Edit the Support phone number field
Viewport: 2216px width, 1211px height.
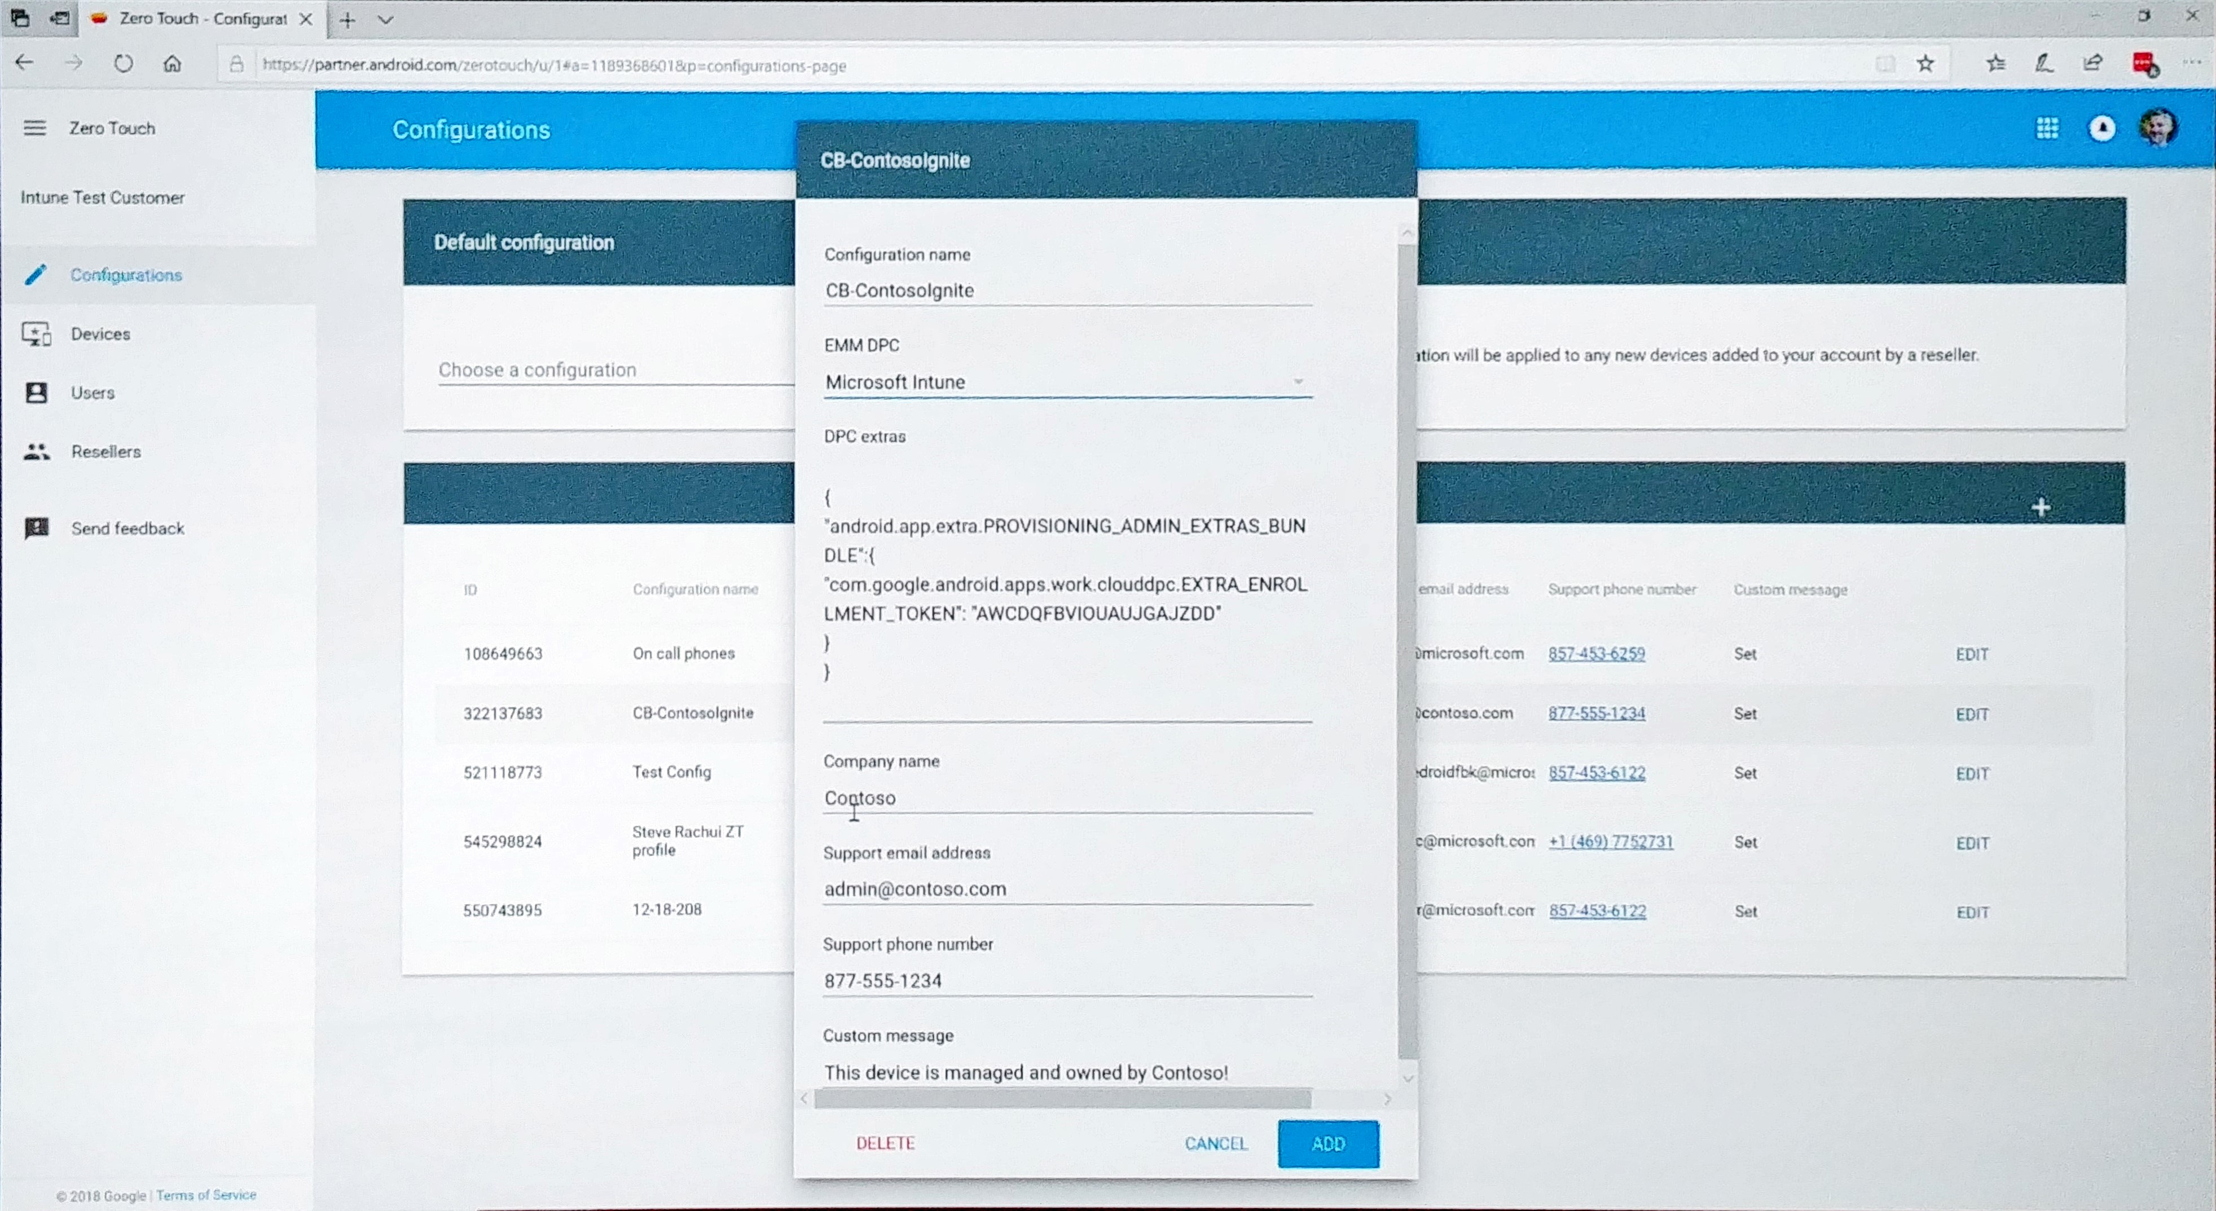[x=1067, y=980]
